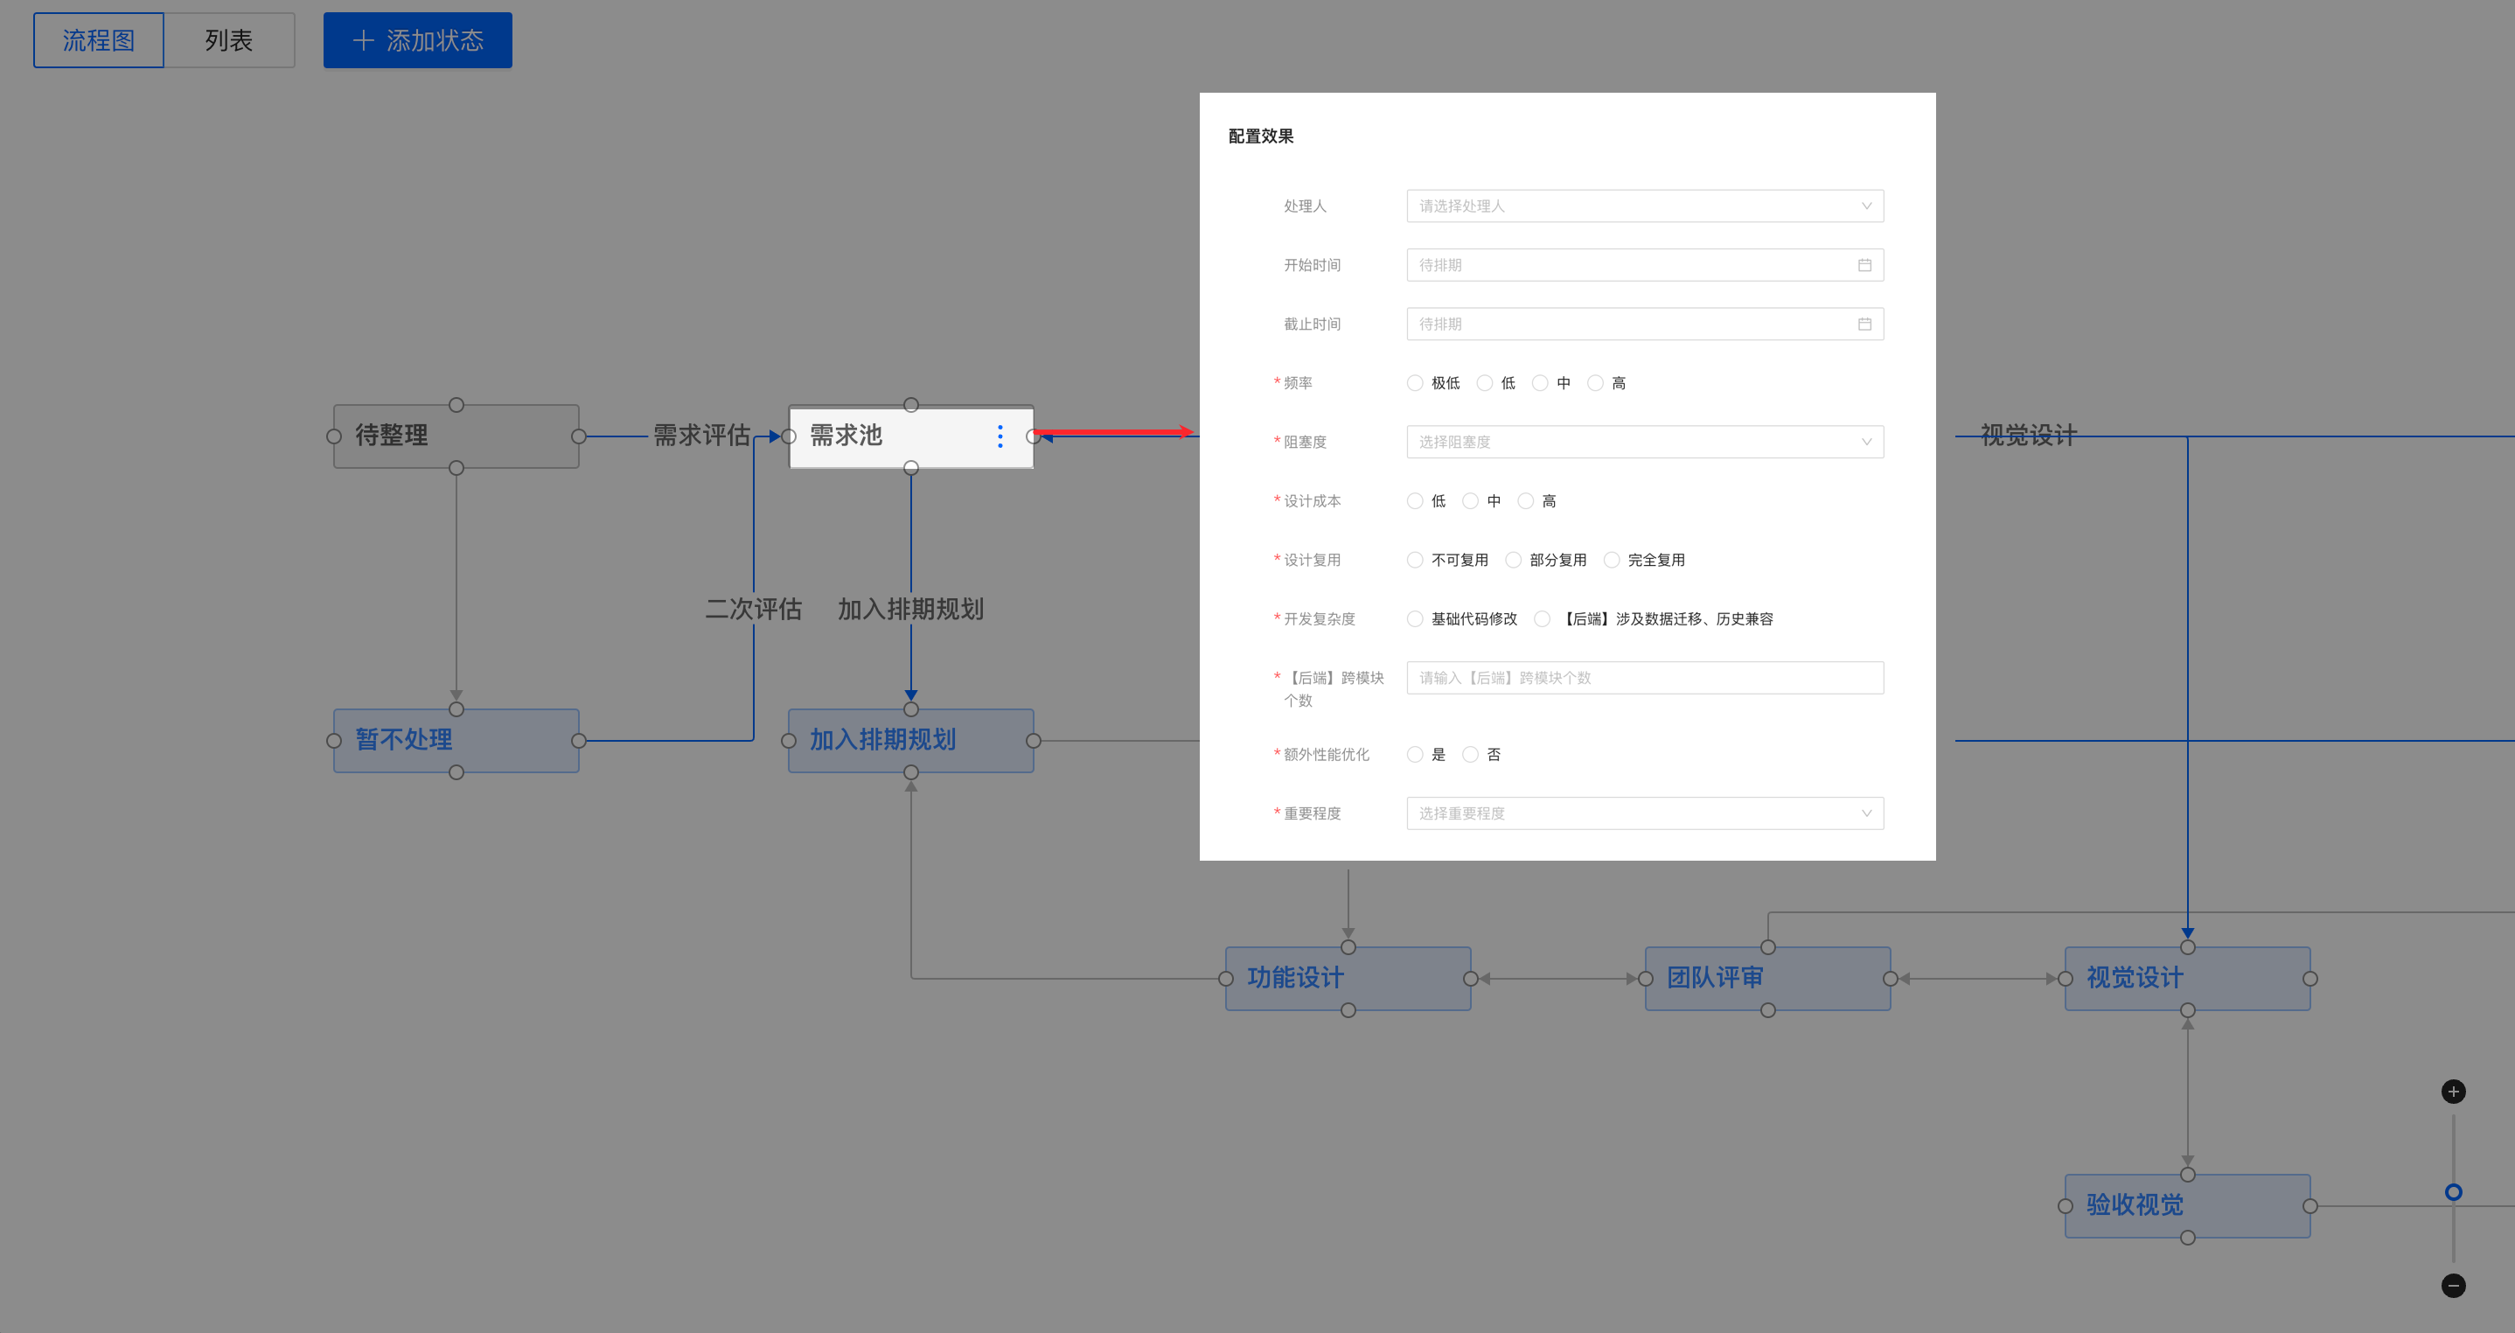Open calendar icon in 开始时间 field
This screenshot has height=1333, width=2515.
coord(1864,265)
